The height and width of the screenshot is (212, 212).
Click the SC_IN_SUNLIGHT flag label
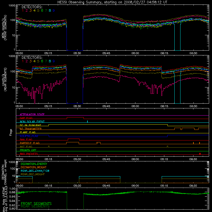[30, 125]
